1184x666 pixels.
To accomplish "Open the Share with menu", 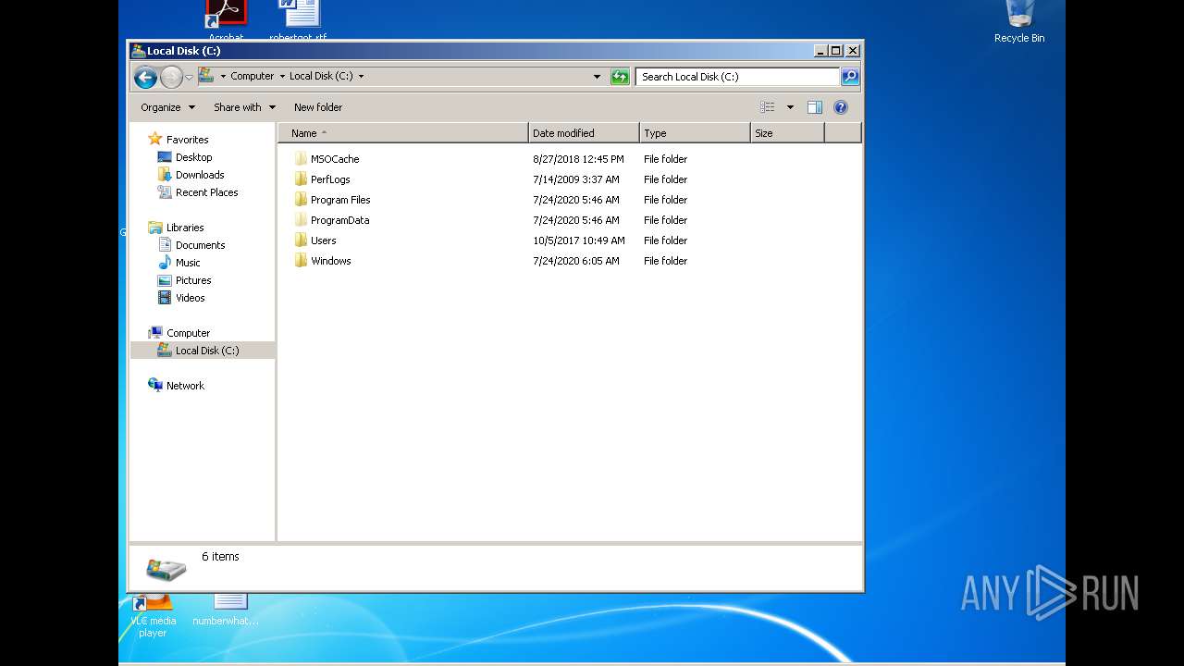I will pyautogui.click(x=244, y=107).
